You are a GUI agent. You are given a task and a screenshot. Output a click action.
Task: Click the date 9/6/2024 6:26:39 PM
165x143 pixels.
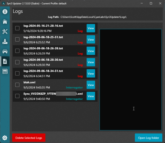(37, 53)
